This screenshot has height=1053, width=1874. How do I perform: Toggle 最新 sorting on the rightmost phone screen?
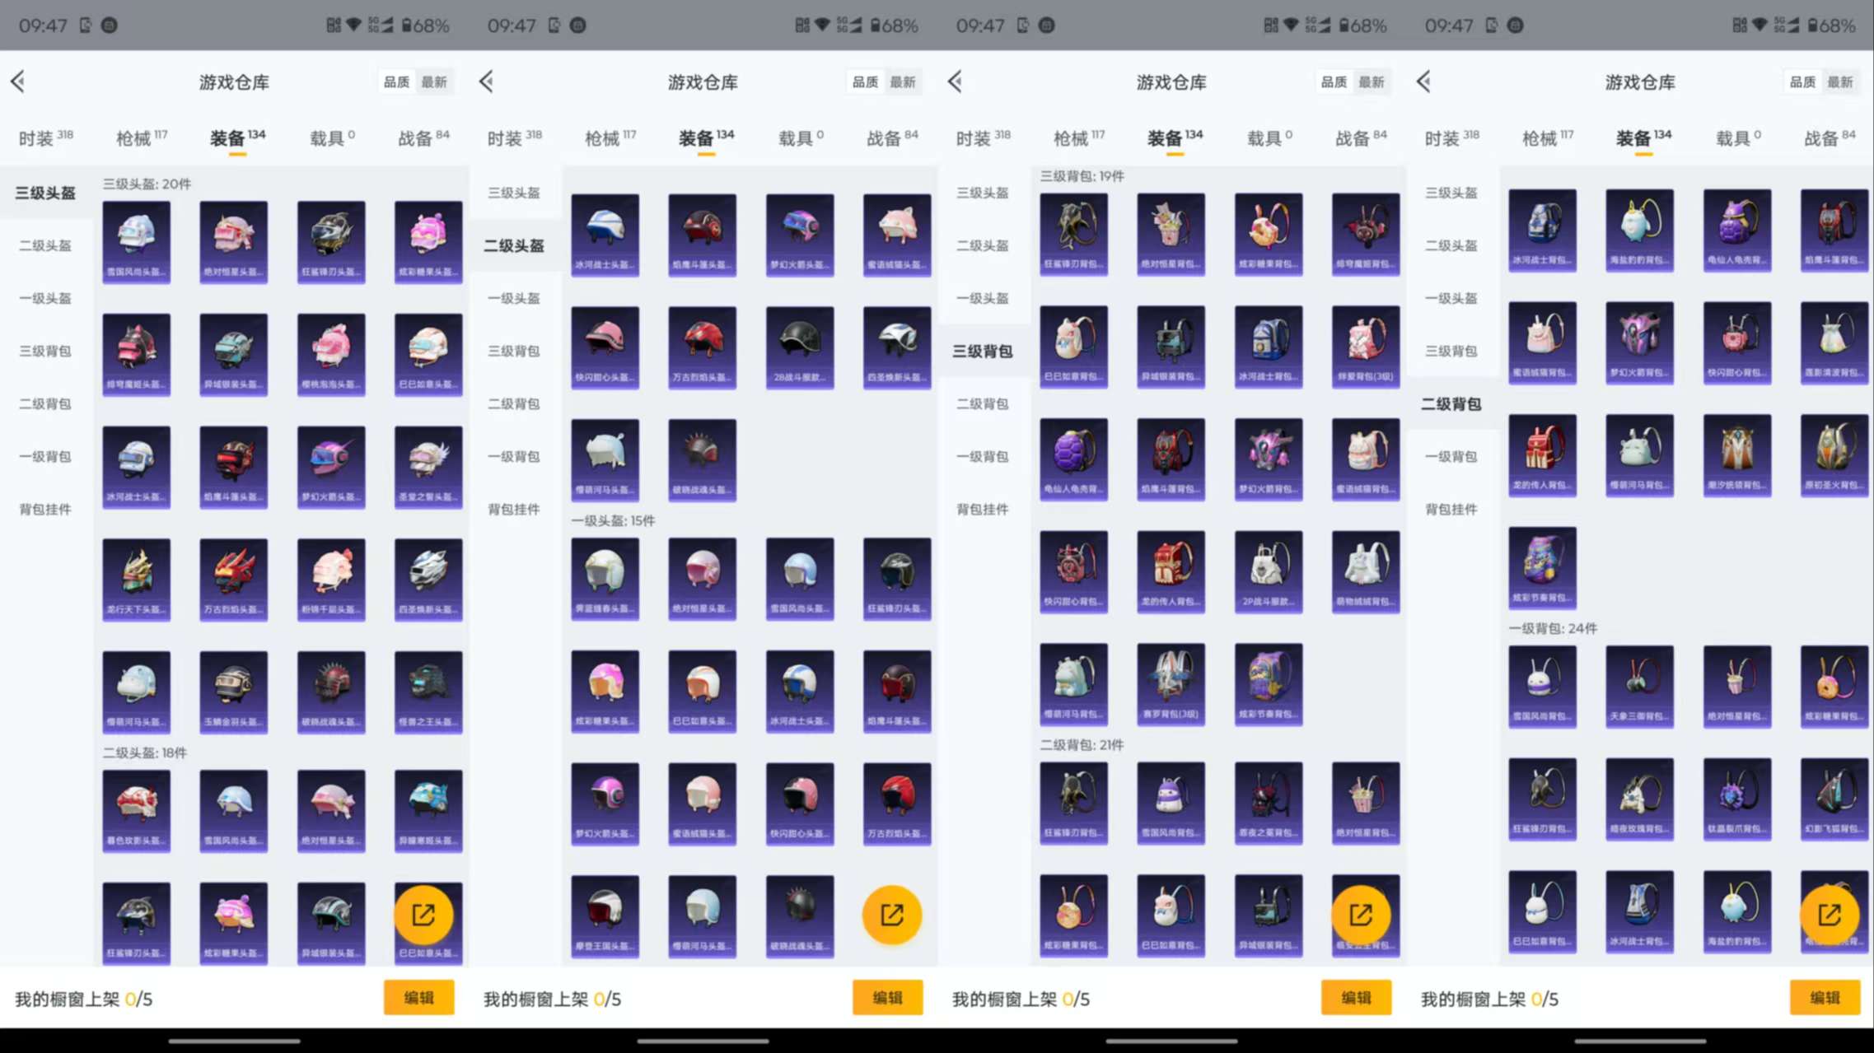pos(1840,82)
